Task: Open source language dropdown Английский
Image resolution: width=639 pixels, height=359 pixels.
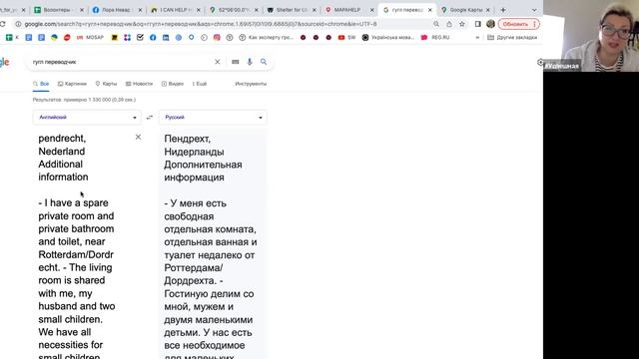Action: pos(87,118)
